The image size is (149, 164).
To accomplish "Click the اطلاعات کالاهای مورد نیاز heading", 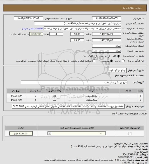I will pos(129,75).
